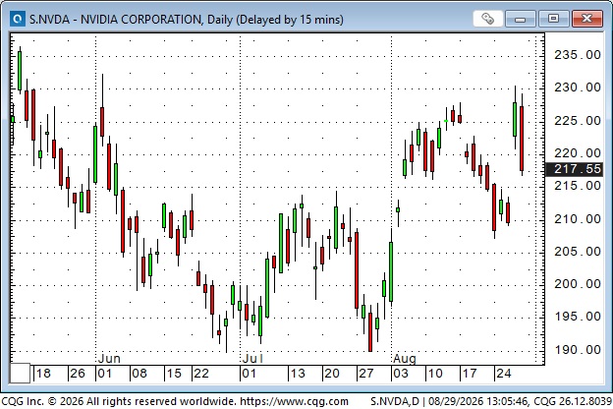Image resolution: width=613 pixels, height=409 pixels.
Task: Click the Jul month label on time axis
Action: coord(252,358)
